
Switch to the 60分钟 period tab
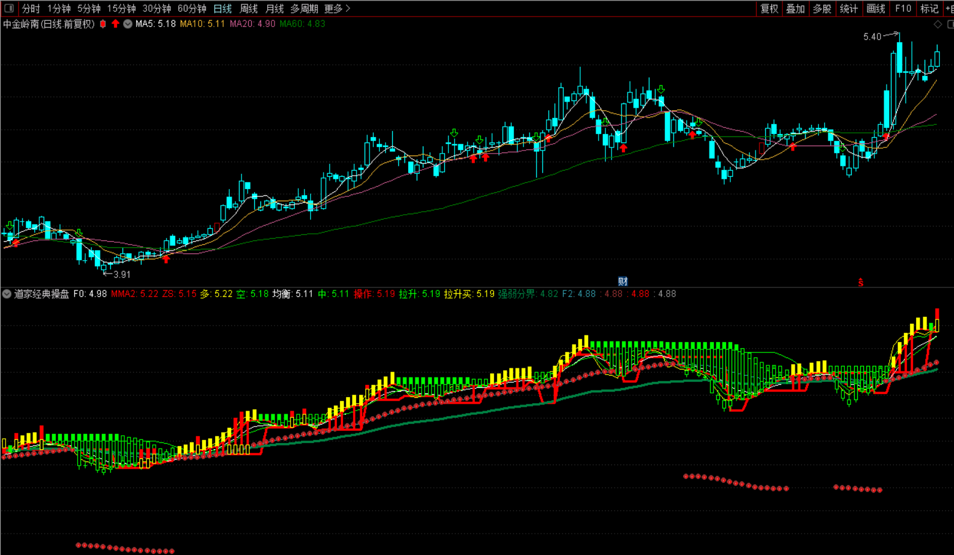coord(192,9)
